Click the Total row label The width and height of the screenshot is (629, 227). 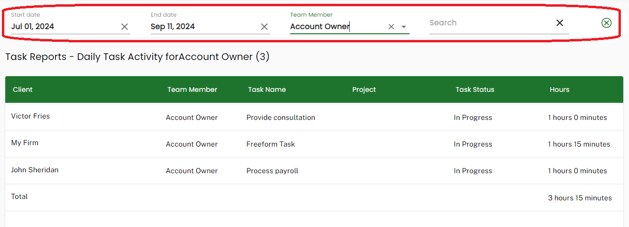coord(20,197)
